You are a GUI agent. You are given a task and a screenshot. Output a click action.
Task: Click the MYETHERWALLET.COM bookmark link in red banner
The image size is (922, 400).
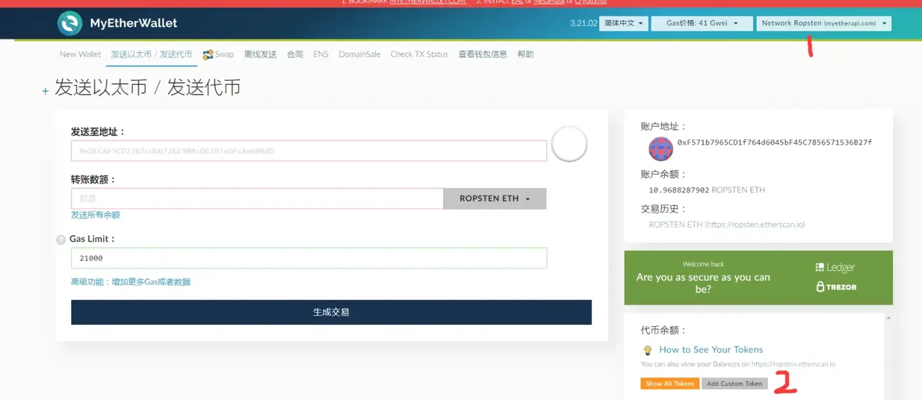click(428, 2)
